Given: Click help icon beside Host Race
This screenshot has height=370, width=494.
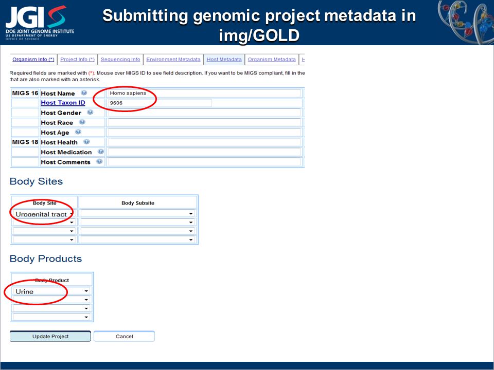Looking at the screenshot, I should tap(82, 122).
